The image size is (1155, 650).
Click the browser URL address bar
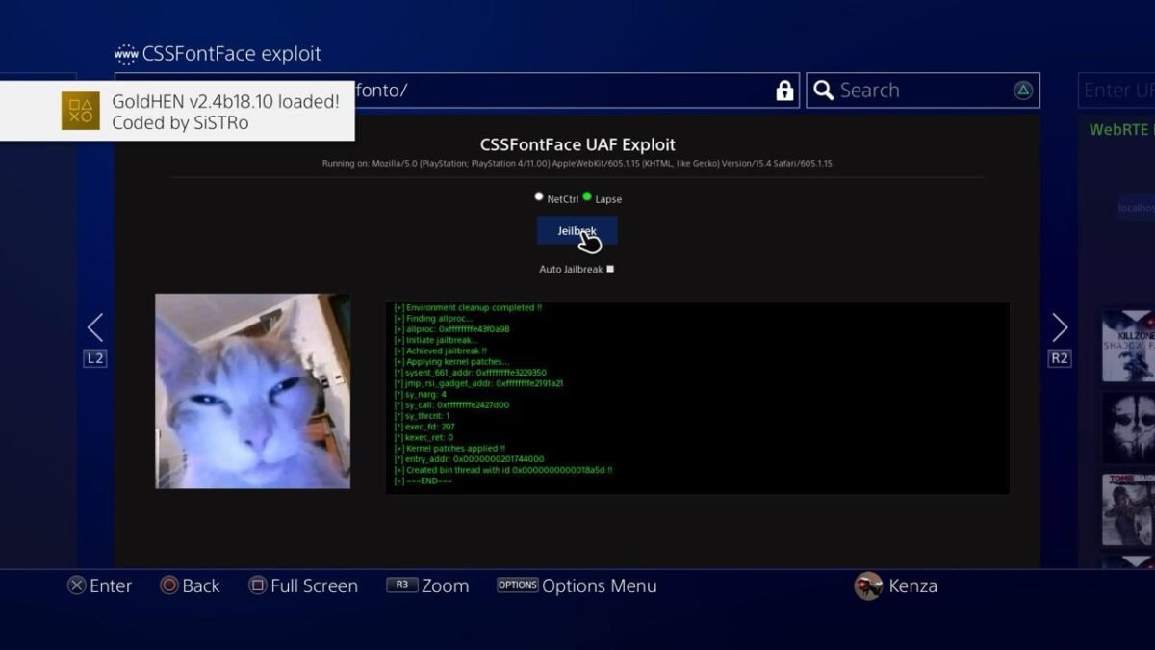pyautogui.click(x=457, y=91)
